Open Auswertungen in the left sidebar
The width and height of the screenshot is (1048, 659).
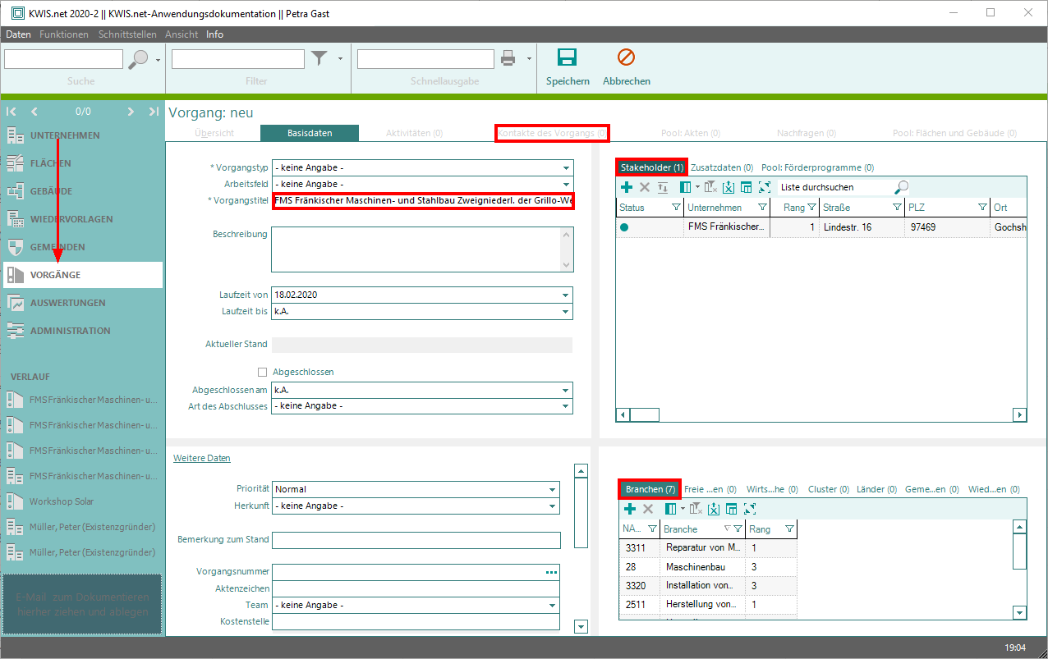(67, 303)
